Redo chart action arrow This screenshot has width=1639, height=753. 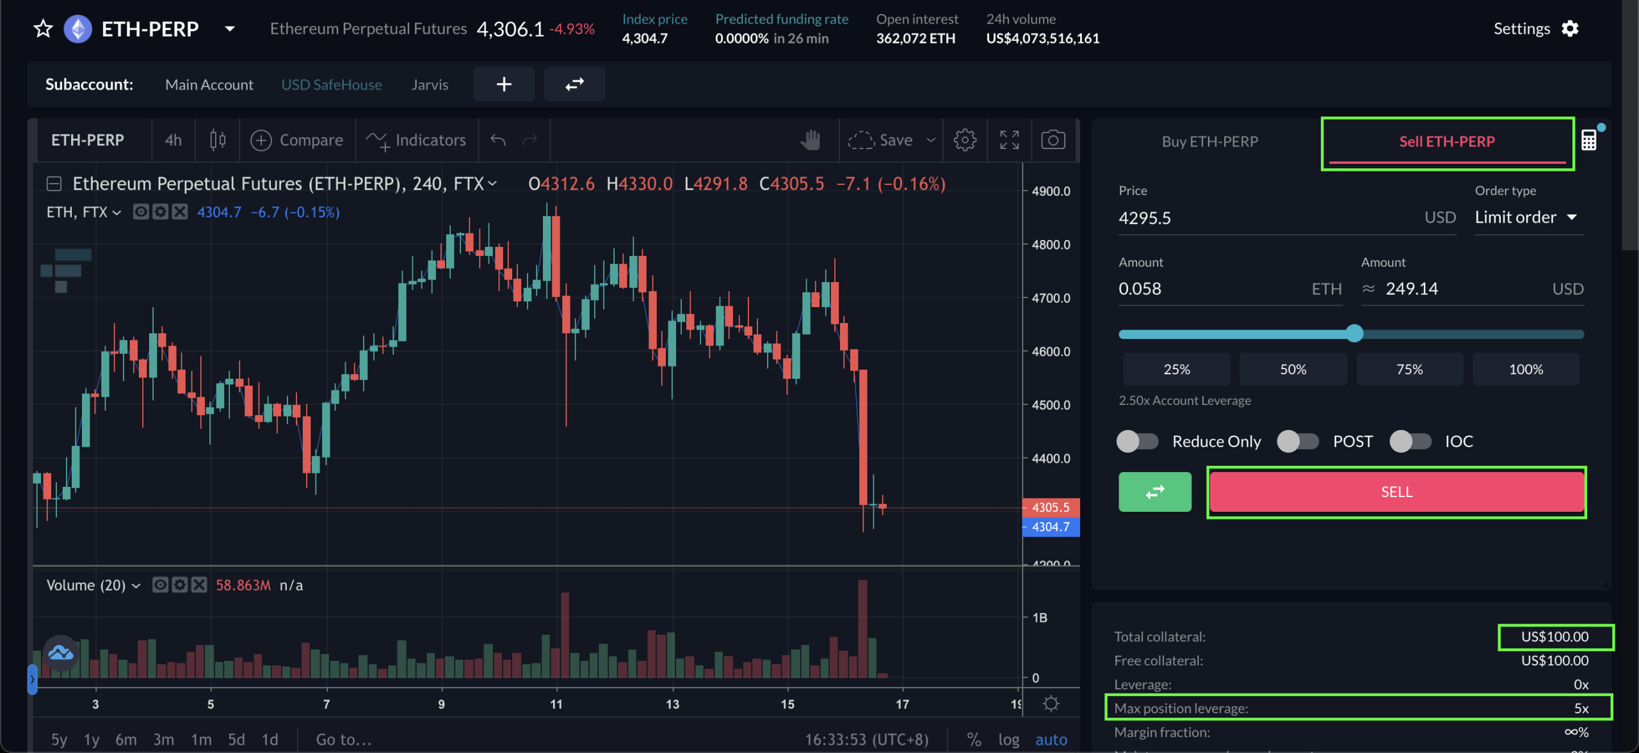click(x=529, y=140)
